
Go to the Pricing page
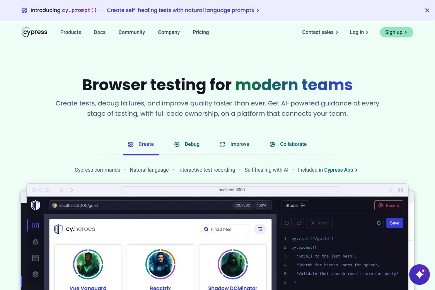pyautogui.click(x=201, y=32)
